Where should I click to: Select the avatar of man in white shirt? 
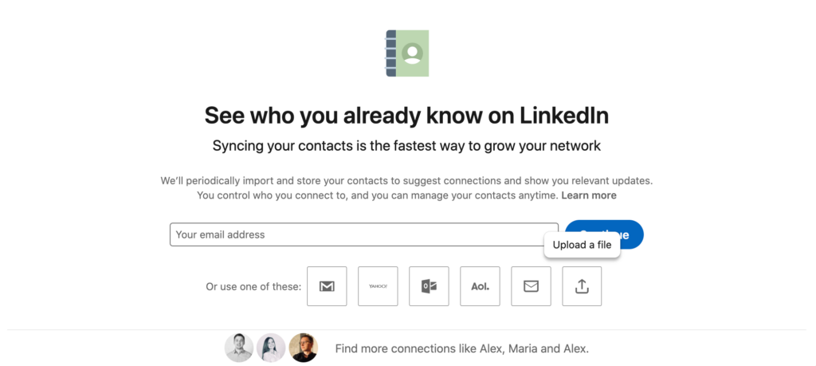(x=239, y=348)
